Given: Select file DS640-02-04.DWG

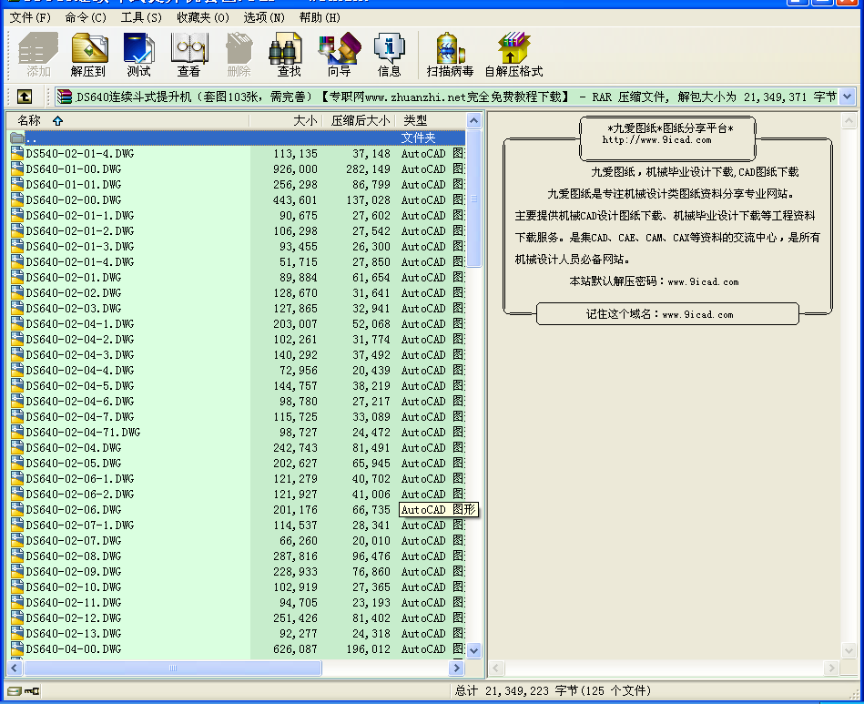Looking at the screenshot, I should 73,448.
